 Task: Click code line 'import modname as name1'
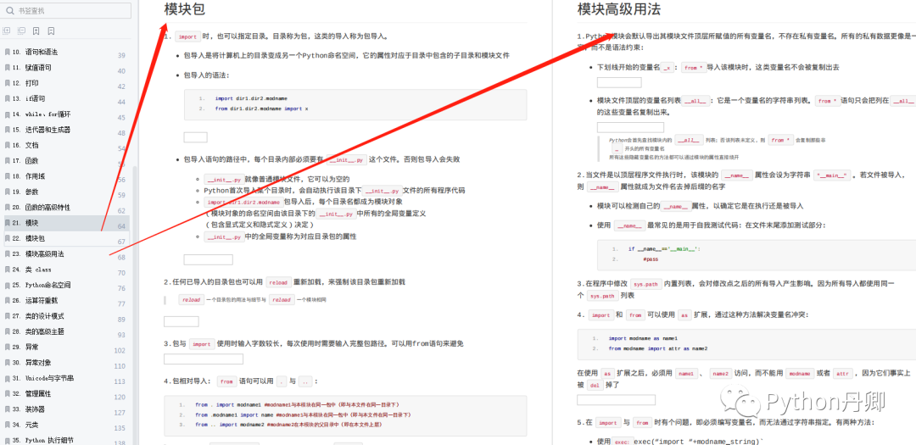coord(643,339)
